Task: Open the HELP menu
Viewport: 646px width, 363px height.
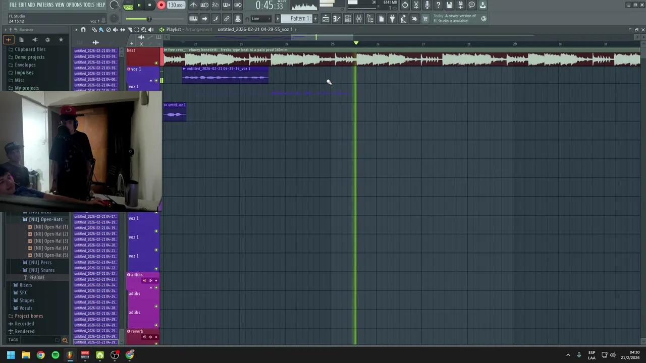Action: [x=100, y=5]
